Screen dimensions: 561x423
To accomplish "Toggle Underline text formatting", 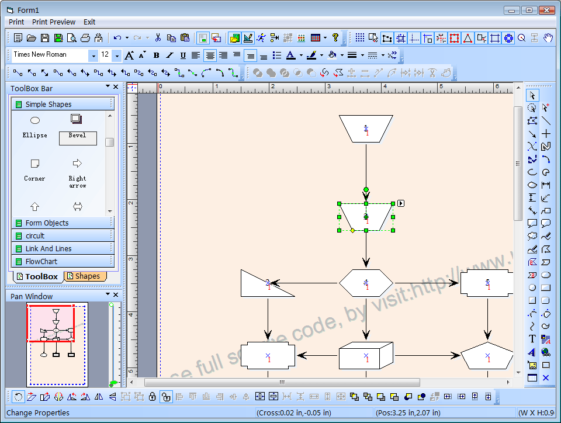I will click(183, 56).
